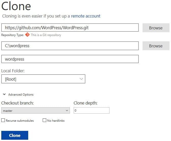
Task: Click the Git repository type icon
Action: (27, 35)
